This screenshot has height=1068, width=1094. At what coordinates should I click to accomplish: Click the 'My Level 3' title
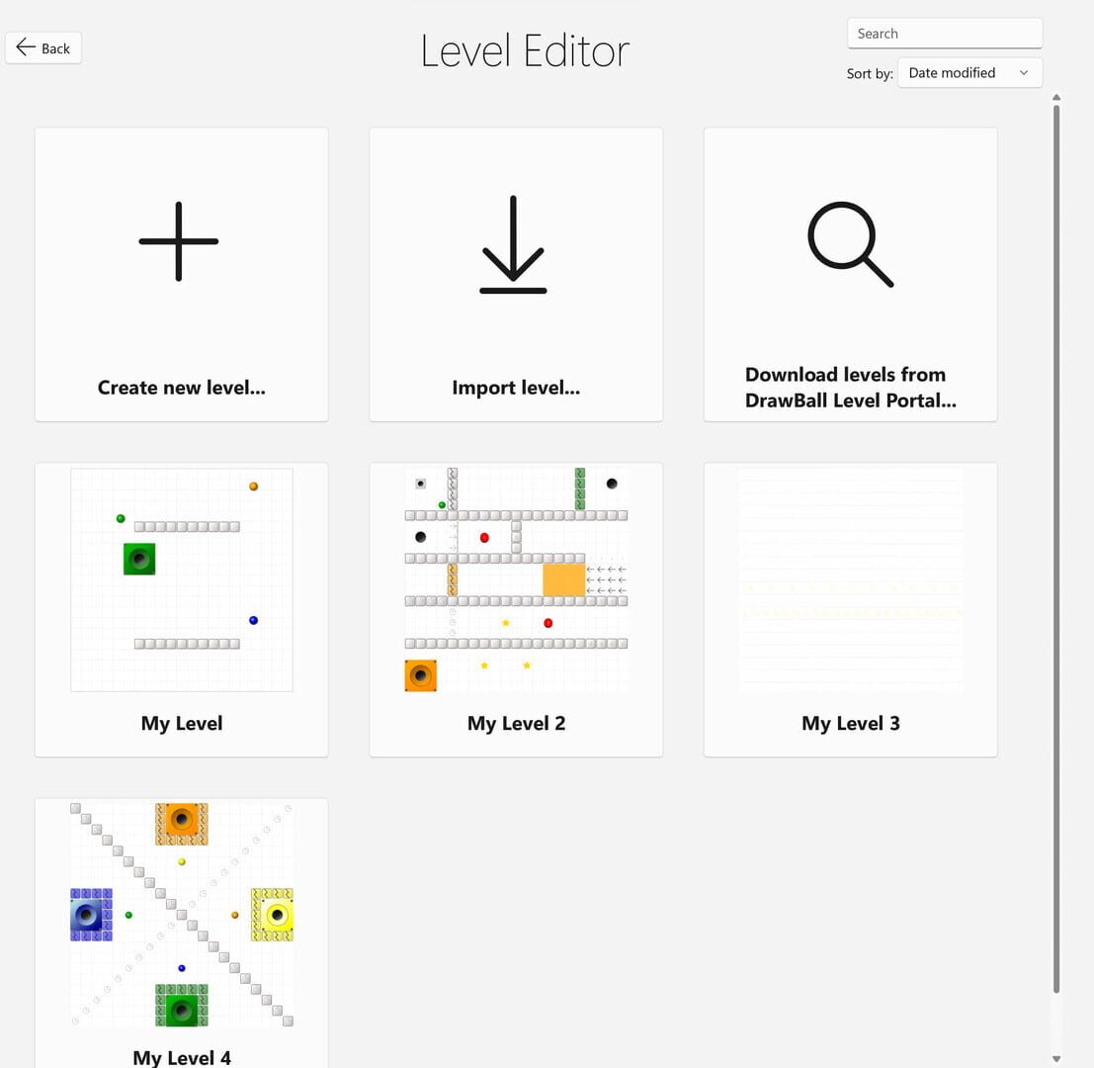click(850, 723)
